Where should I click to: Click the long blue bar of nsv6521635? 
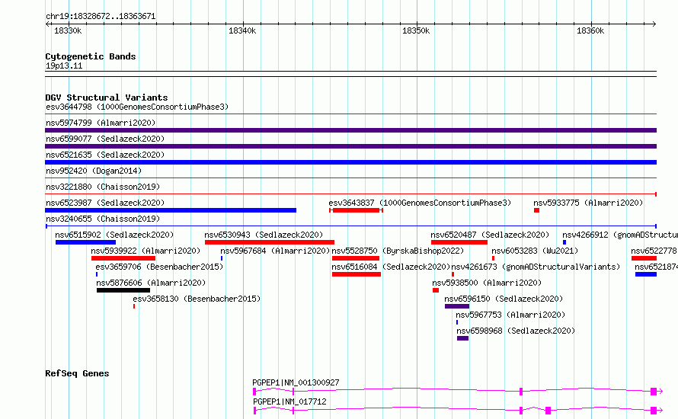[x=350, y=162]
